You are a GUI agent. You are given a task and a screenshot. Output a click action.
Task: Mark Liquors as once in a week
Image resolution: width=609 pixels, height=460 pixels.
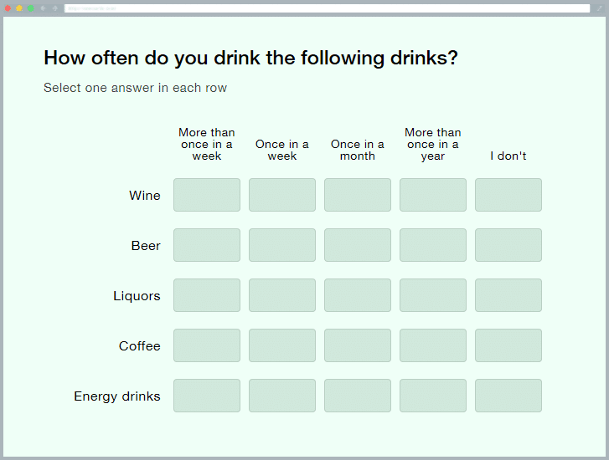click(282, 295)
